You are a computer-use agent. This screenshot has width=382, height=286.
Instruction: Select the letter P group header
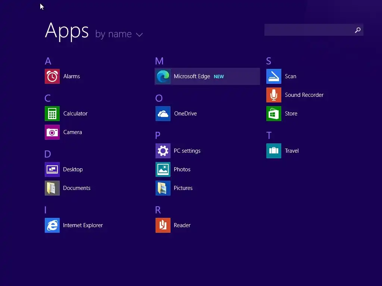158,135
